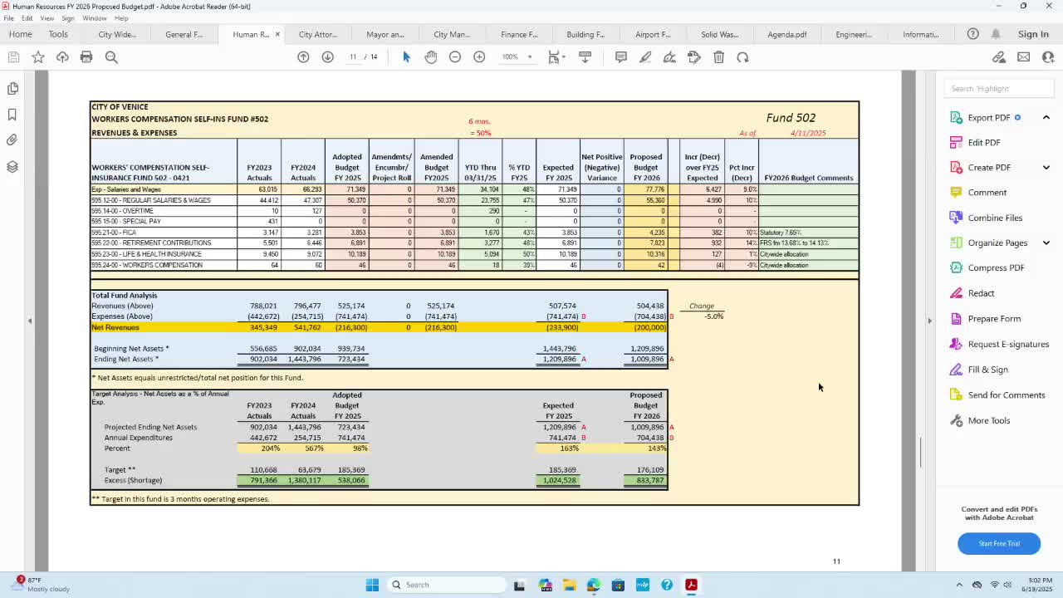
Task: Delete with trash icon
Action: click(x=718, y=56)
